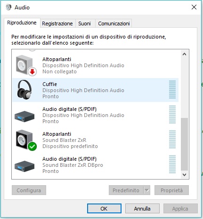Click the Proprietà button
Viewport: 203px width, 219px height.
click(x=171, y=190)
